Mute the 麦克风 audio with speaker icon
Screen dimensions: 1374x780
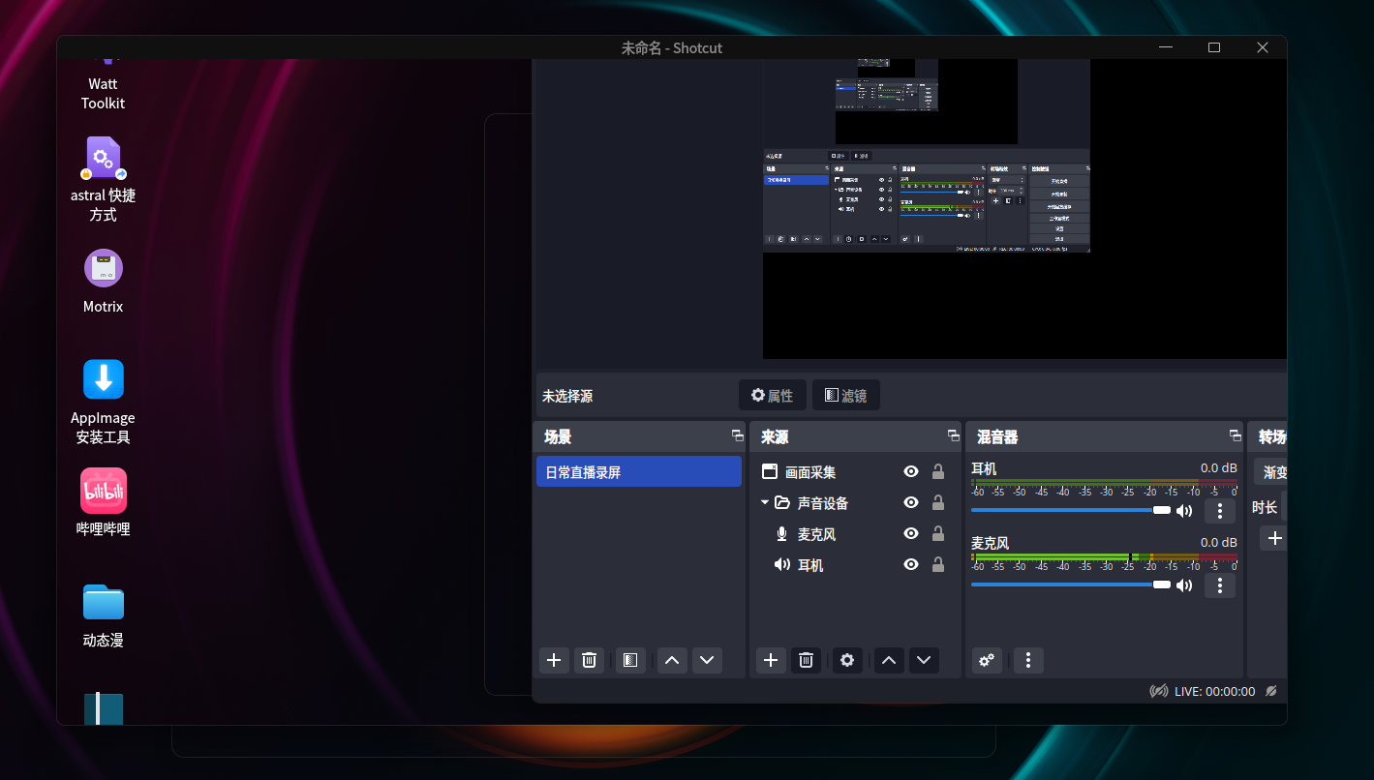[1184, 585]
